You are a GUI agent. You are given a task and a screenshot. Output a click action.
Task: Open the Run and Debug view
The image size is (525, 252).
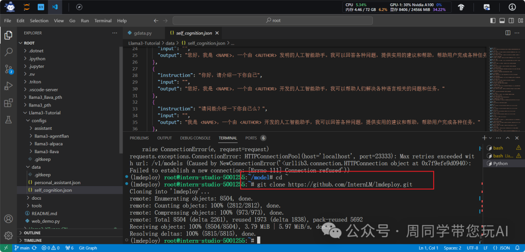pyautogui.click(x=8, y=86)
